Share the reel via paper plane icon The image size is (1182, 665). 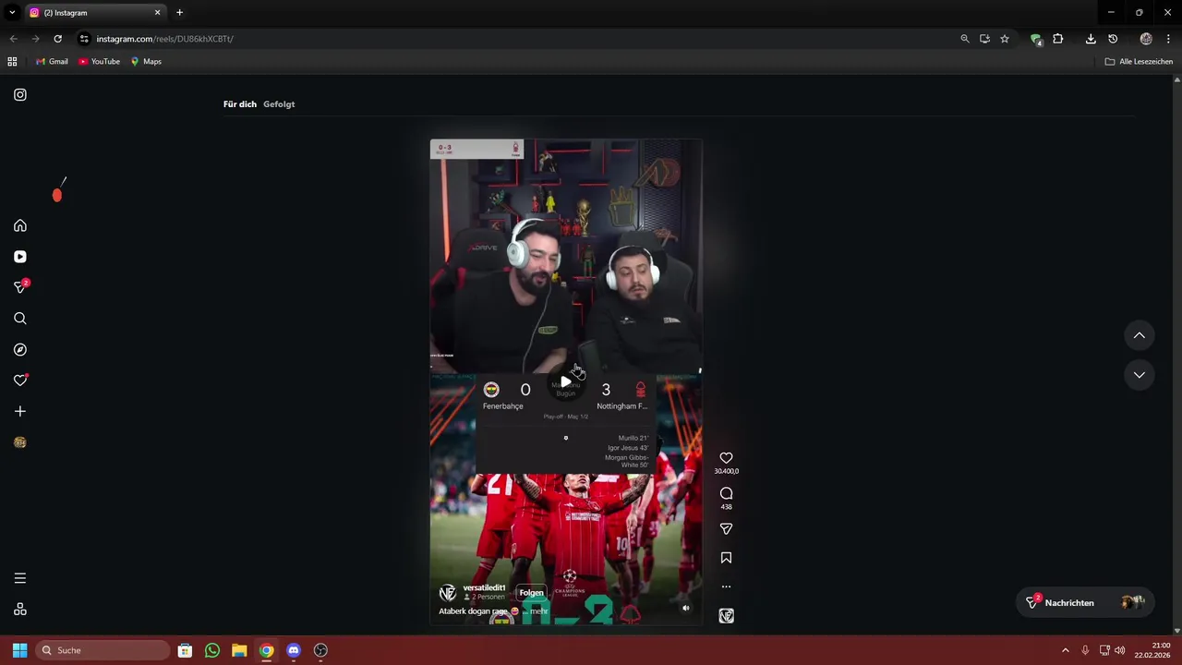(726, 529)
